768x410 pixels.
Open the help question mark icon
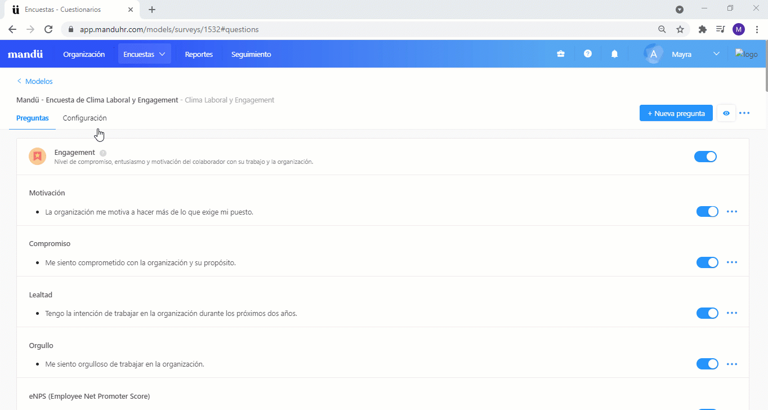point(588,54)
